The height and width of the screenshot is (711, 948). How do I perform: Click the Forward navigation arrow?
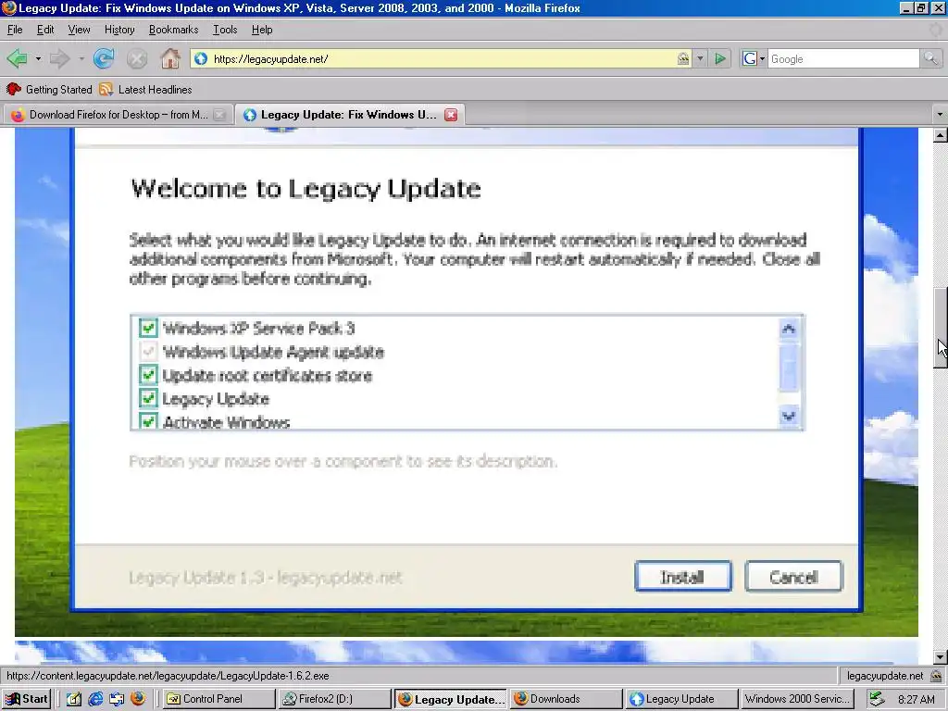coord(60,58)
